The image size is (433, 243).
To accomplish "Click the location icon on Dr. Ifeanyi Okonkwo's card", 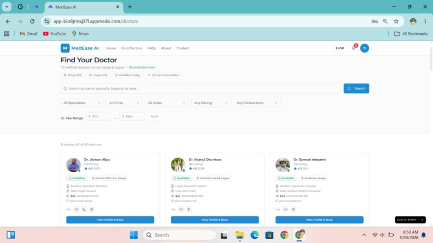I will coord(189,209).
